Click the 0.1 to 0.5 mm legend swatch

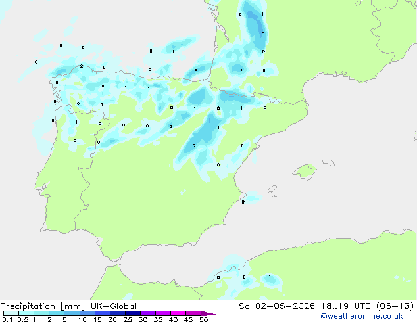[x=11, y=313]
